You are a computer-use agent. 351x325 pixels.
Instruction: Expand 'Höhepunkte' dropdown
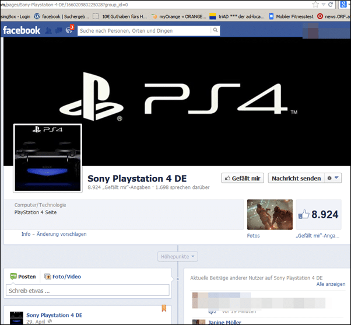pos(177,257)
